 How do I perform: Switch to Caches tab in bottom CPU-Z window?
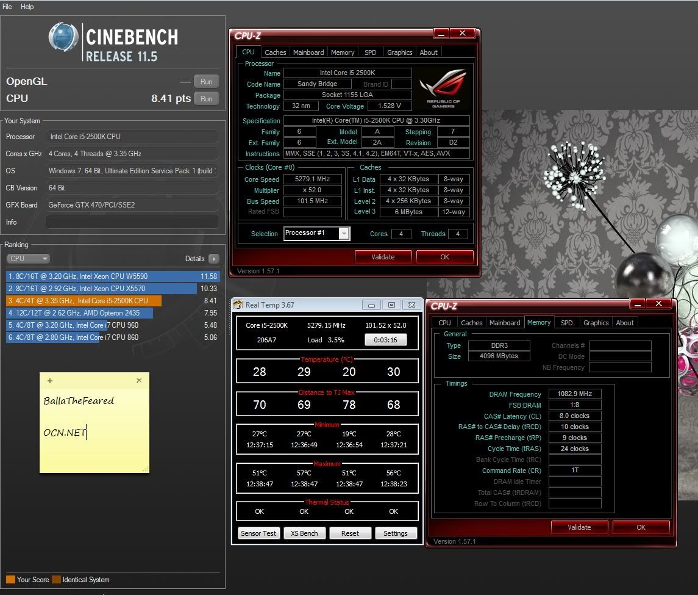(x=471, y=323)
